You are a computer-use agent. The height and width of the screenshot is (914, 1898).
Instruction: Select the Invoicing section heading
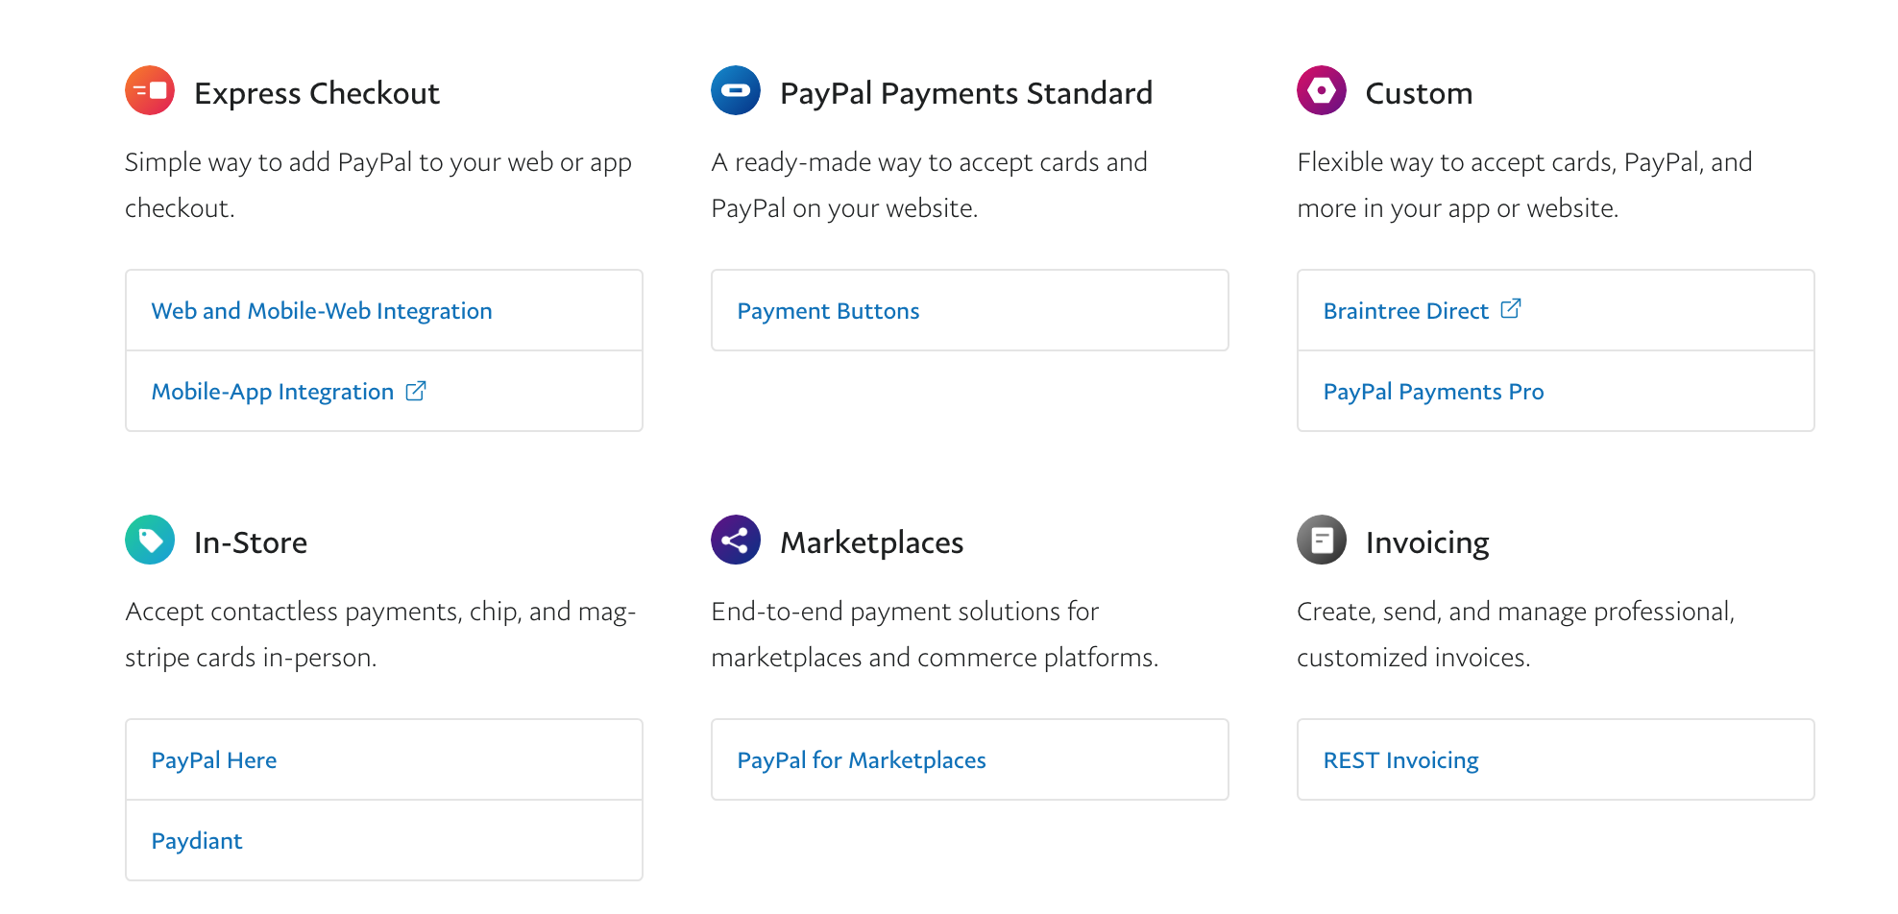click(1425, 541)
